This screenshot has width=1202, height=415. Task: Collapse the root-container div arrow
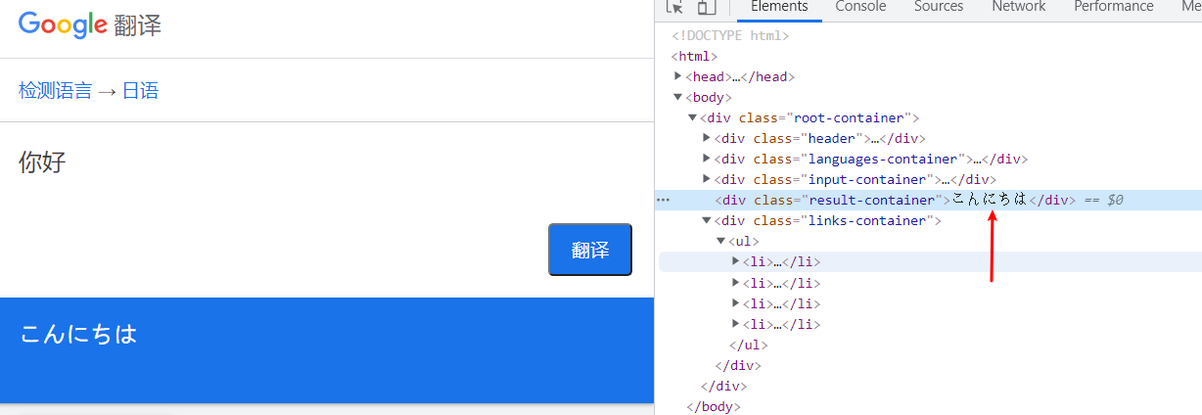[693, 117]
